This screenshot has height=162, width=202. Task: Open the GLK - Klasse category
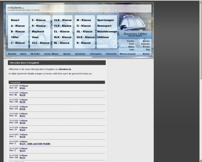click(86, 37)
